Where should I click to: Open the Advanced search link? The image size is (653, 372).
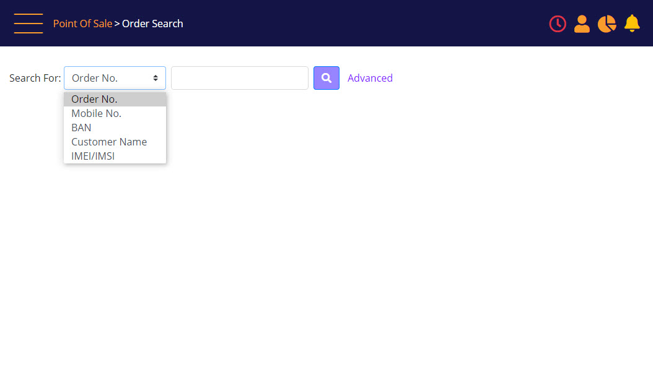coord(370,78)
